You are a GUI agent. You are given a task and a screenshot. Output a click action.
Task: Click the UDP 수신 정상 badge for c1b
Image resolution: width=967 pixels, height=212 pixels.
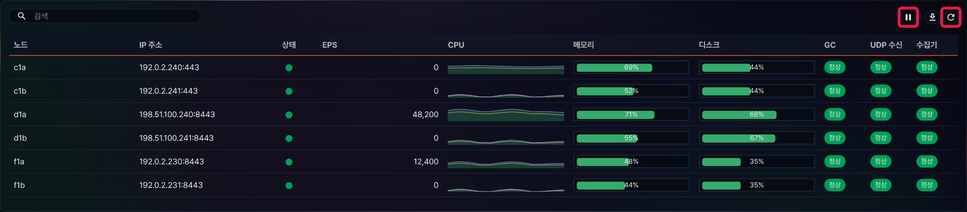pos(881,91)
